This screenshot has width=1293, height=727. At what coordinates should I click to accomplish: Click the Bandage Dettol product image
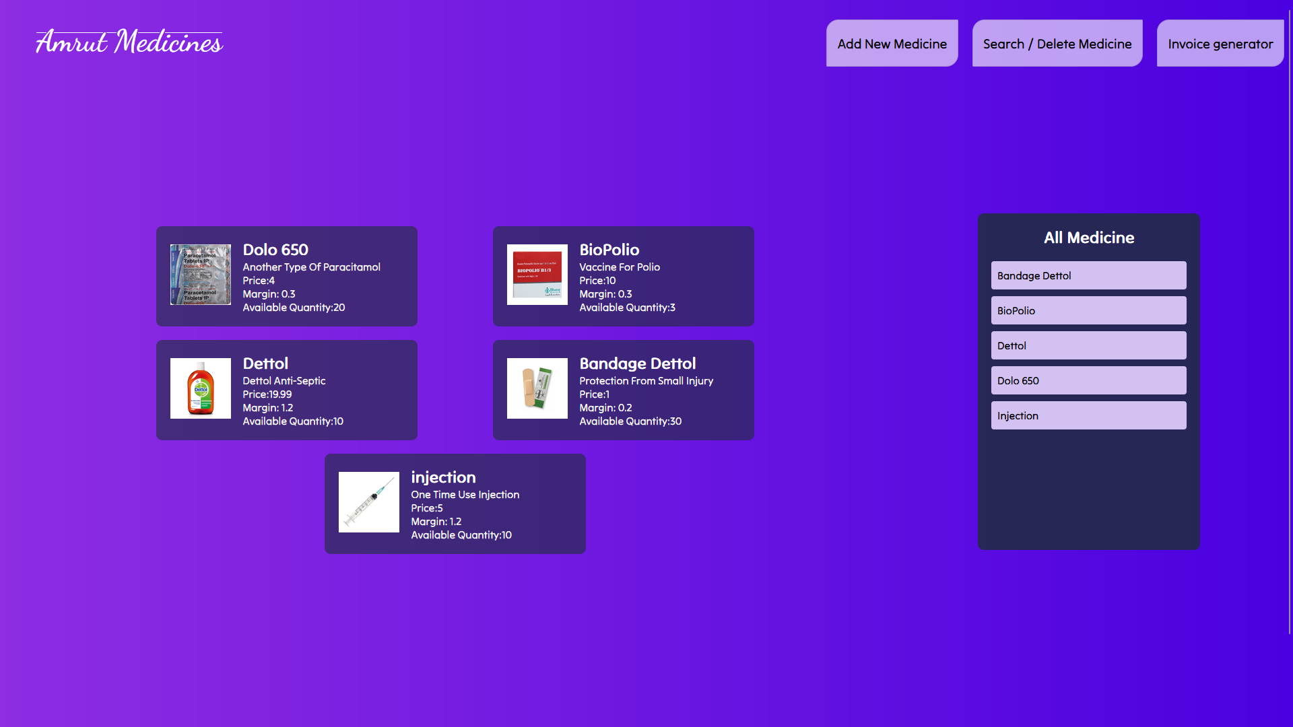click(x=537, y=388)
